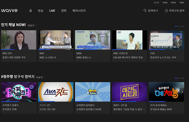Click previous arrow on 정주행 carousel
This screenshot has width=189, height=122.
(3, 92)
